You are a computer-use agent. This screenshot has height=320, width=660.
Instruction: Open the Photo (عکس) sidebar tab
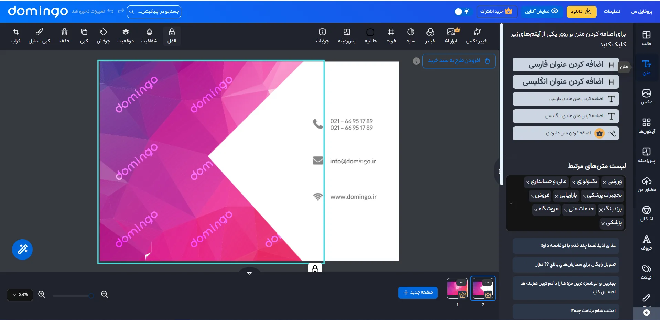647,97
